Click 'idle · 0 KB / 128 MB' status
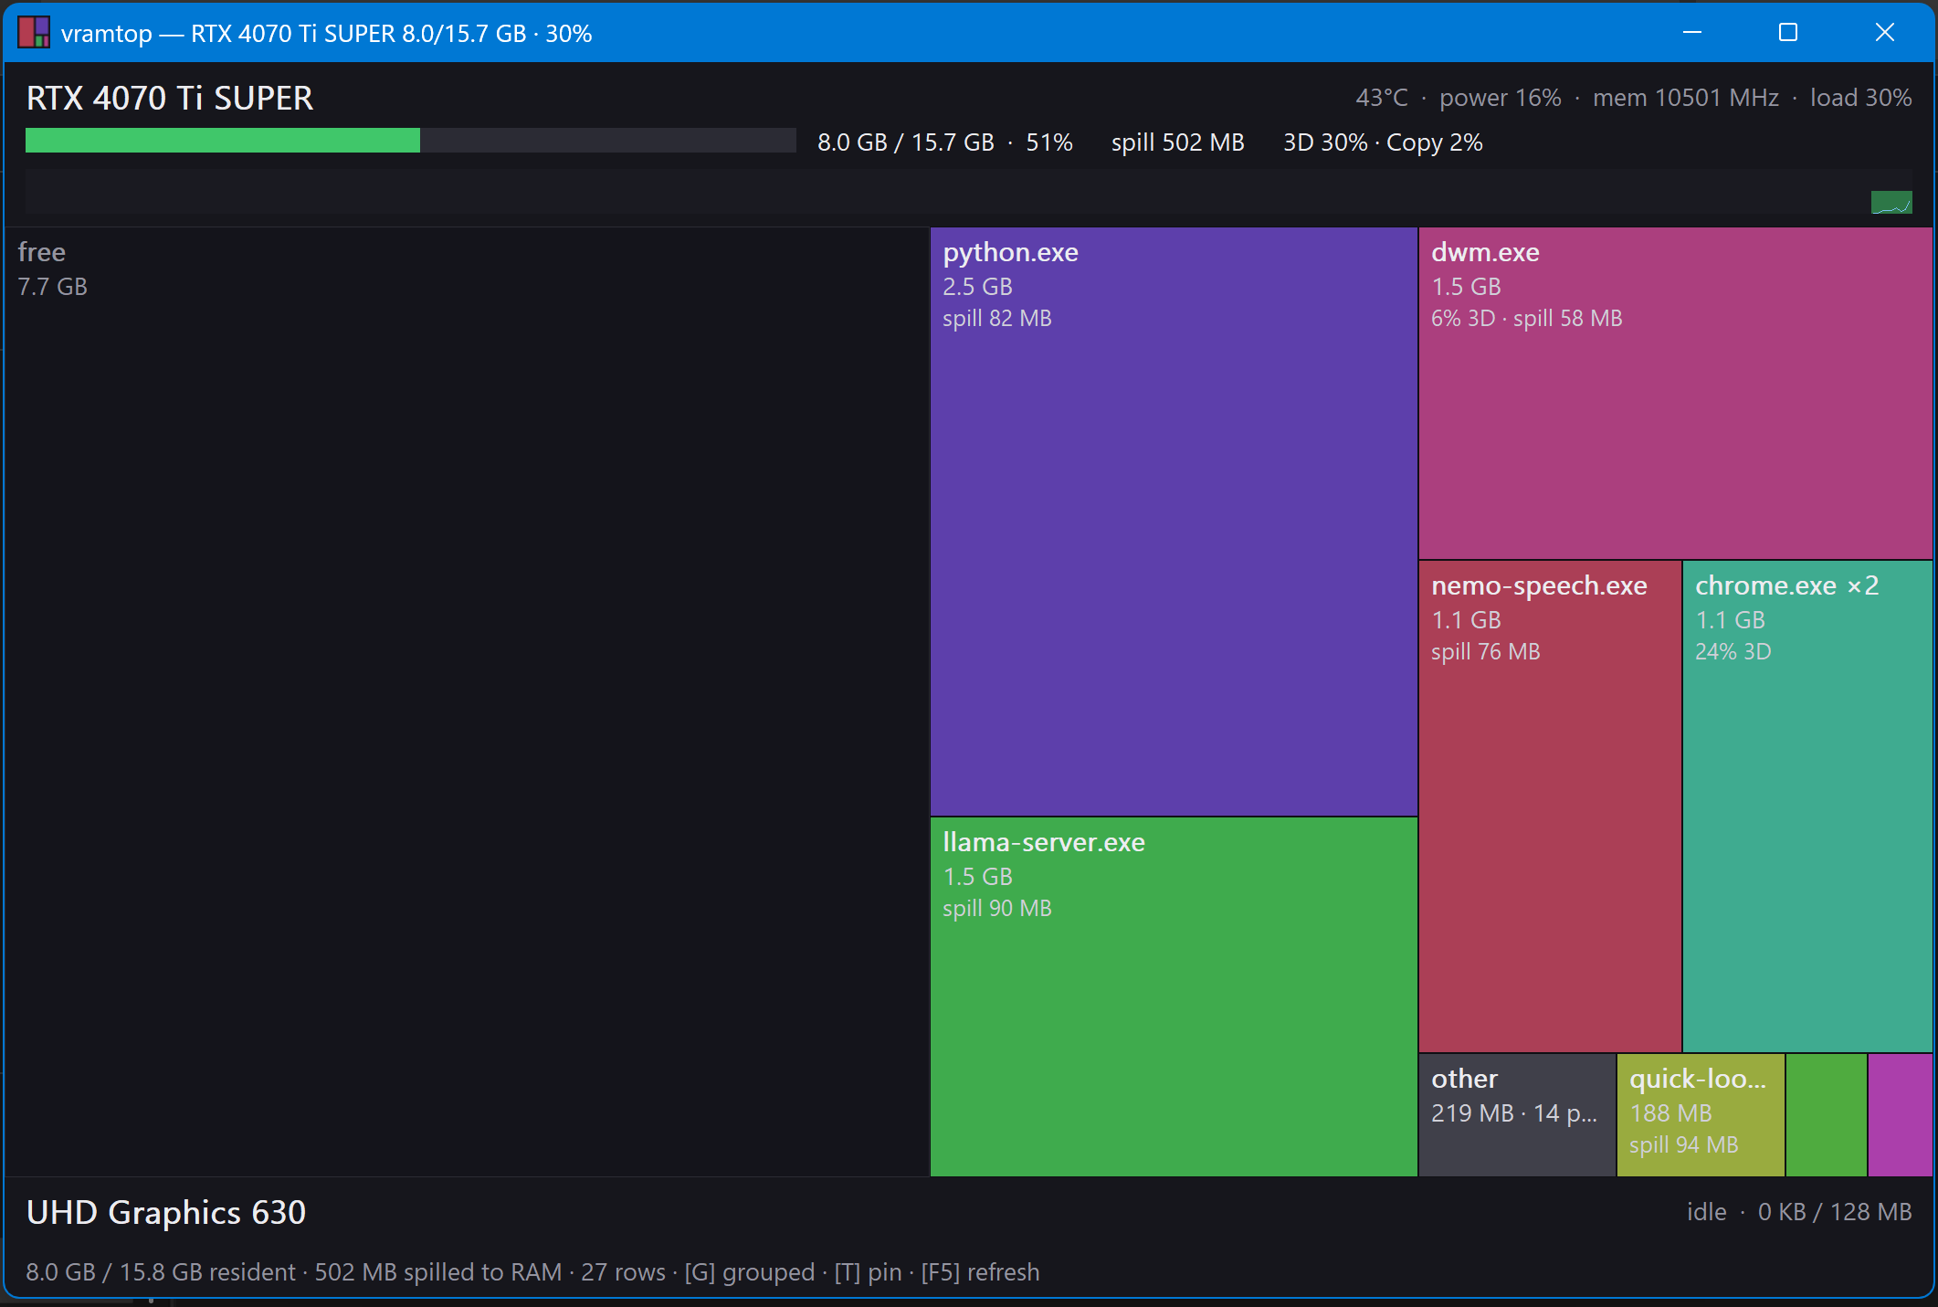Image resolution: width=1938 pixels, height=1307 pixels. click(x=1799, y=1212)
